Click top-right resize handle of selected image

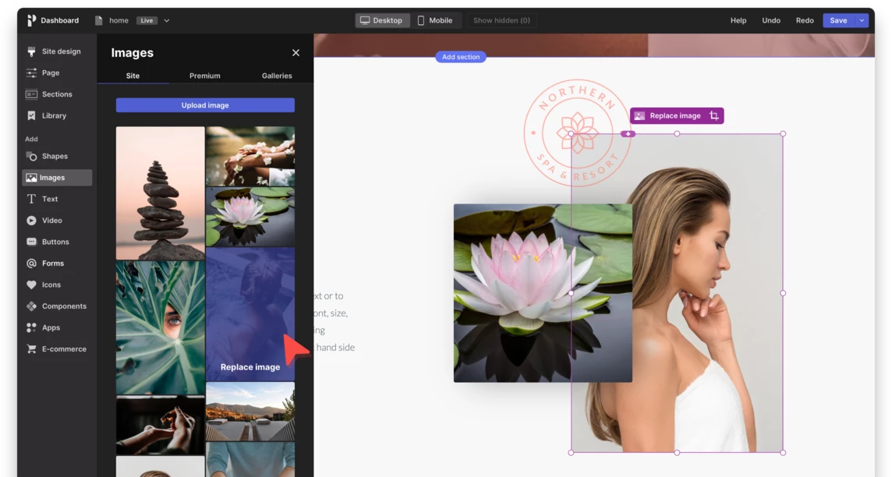tap(784, 134)
